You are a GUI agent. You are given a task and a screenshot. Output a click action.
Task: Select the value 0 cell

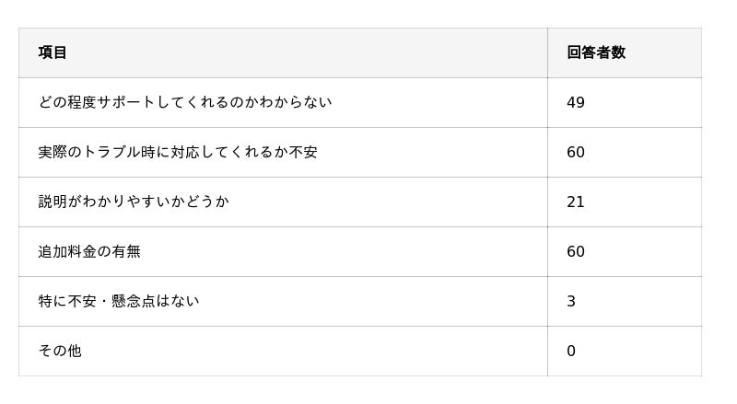coord(571,351)
